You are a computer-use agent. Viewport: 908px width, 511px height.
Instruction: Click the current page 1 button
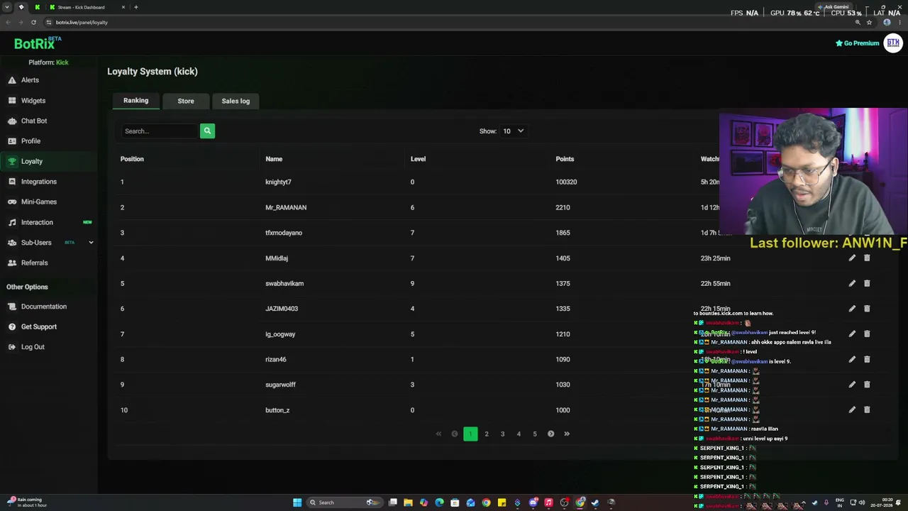[470, 434]
